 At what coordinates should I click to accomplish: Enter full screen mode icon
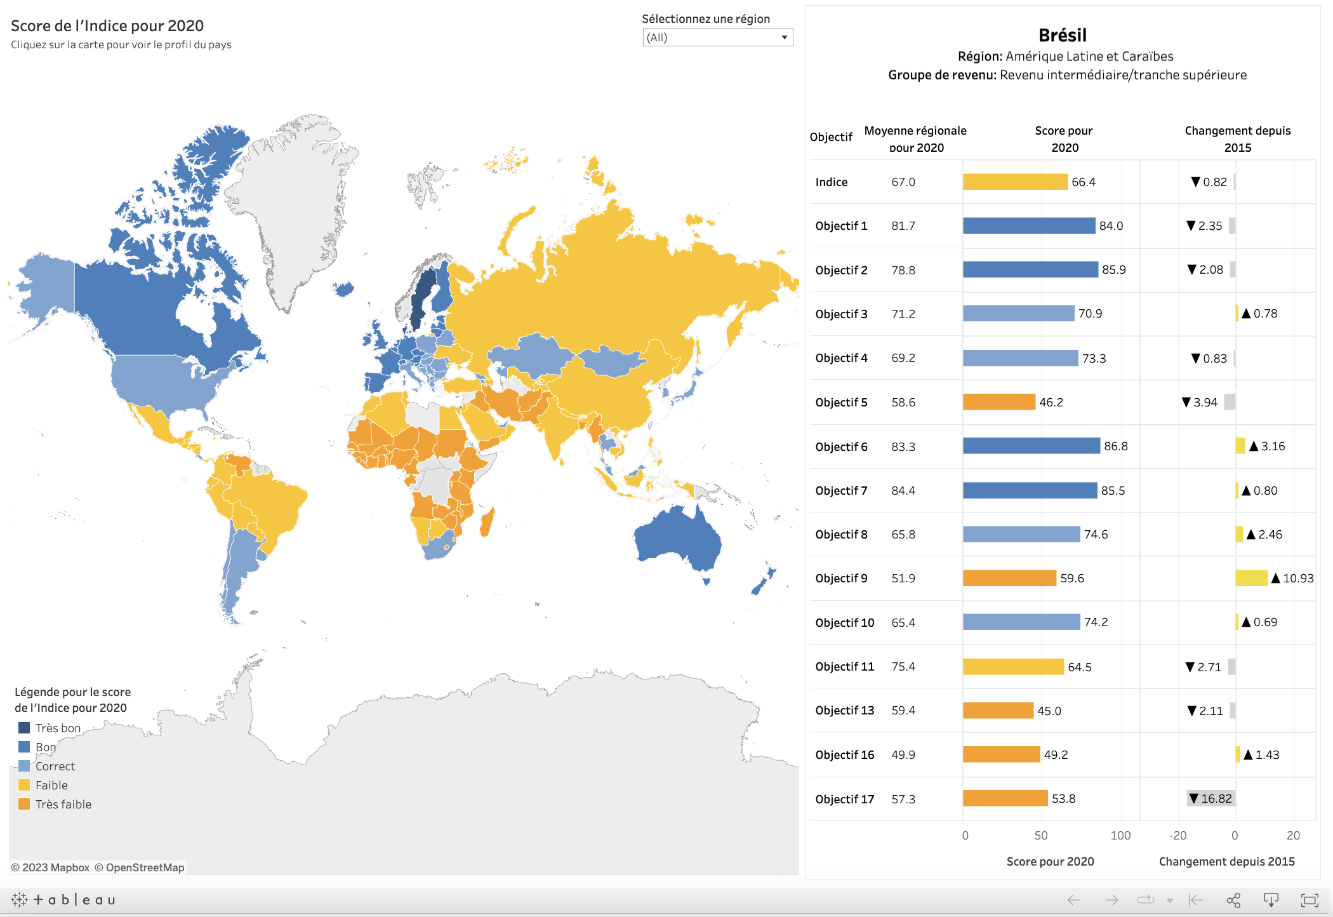(x=1310, y=900)
